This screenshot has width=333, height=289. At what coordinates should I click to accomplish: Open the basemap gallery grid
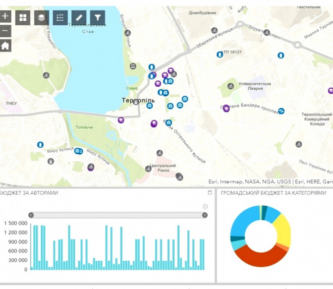[x=23, y=18]
